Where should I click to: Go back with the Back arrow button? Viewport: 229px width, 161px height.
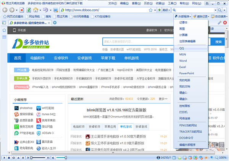tap(5, 10)
